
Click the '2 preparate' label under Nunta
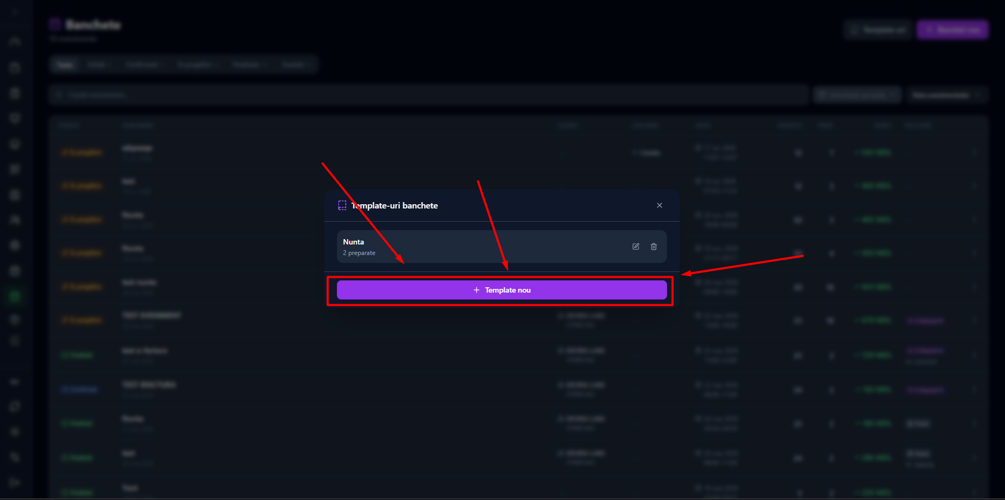pyautogui.click(x=359, y=253)
